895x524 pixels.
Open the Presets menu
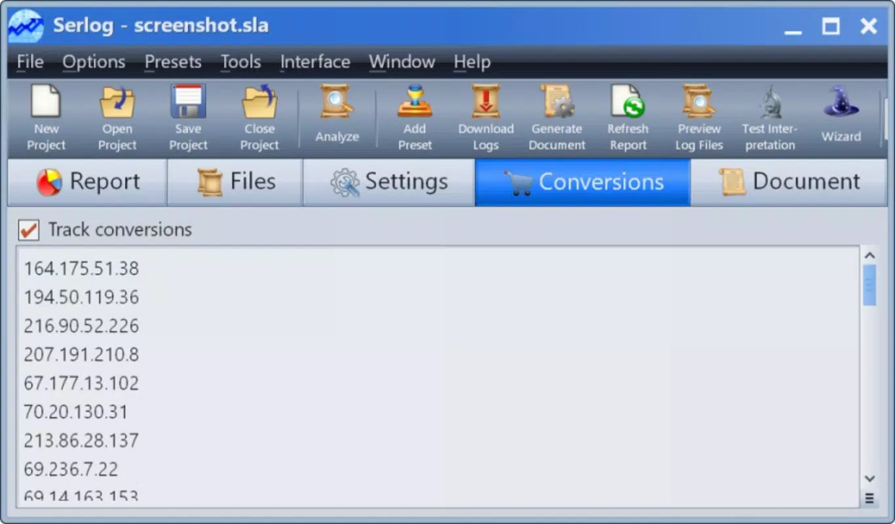pyautogui.click(x=173, y=62)
